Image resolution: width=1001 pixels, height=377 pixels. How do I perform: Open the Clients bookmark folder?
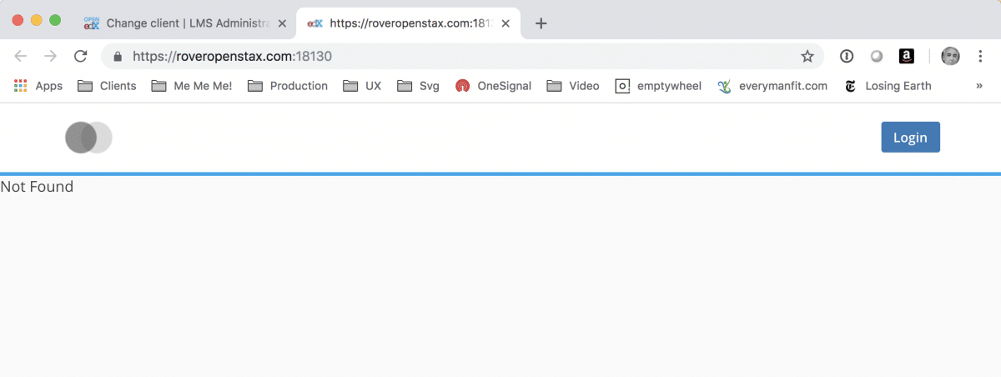(107, 85)
